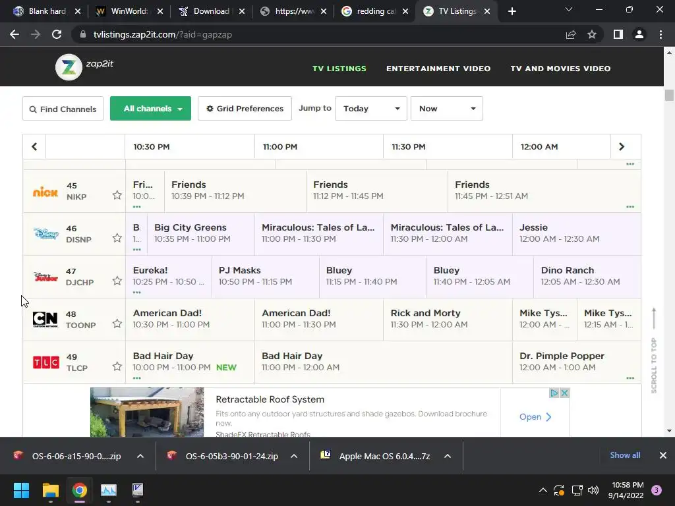Close the downloads bar
This screenshot has width=675, height=506.
[663, 455]
